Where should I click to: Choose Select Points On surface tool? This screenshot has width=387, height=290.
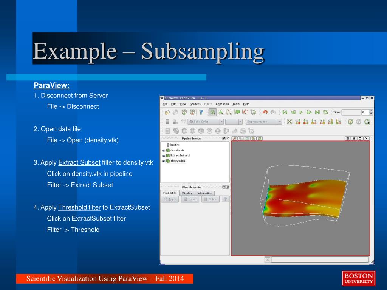(229, 113)
